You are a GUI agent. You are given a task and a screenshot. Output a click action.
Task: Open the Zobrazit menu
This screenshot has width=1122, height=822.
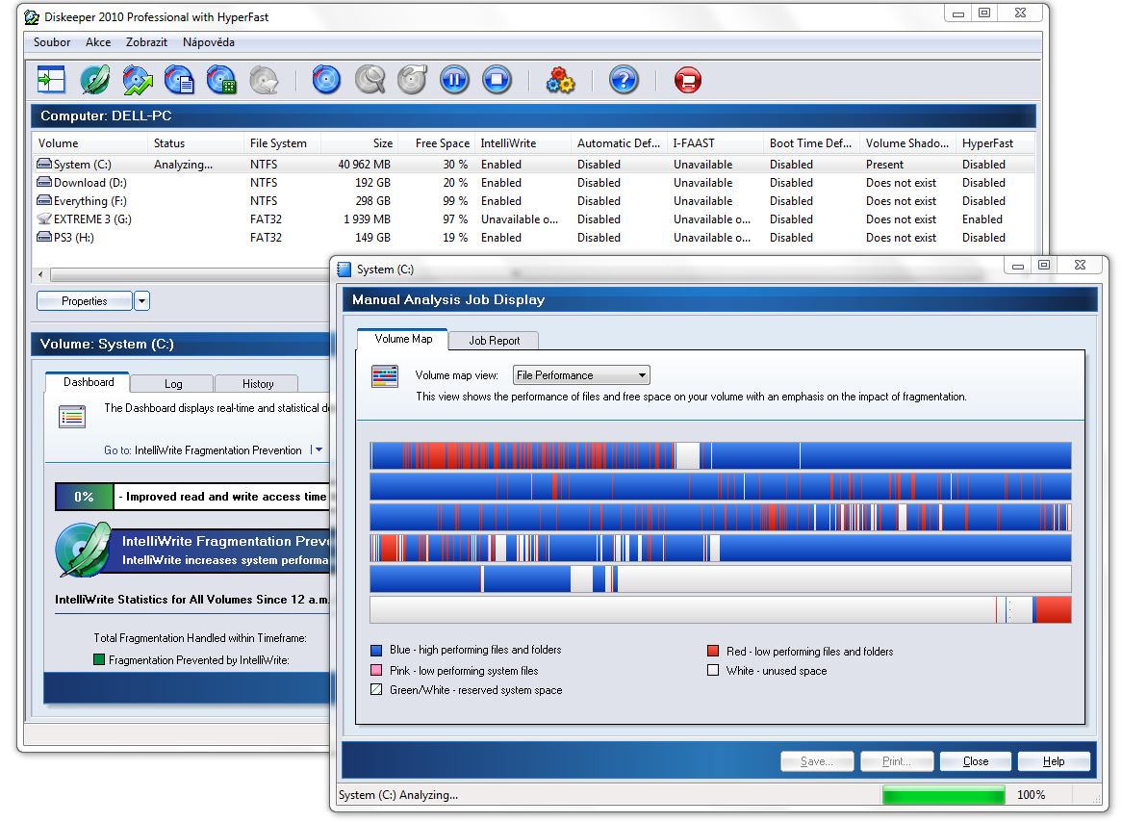pyautogui.click(x=146, y=42)
